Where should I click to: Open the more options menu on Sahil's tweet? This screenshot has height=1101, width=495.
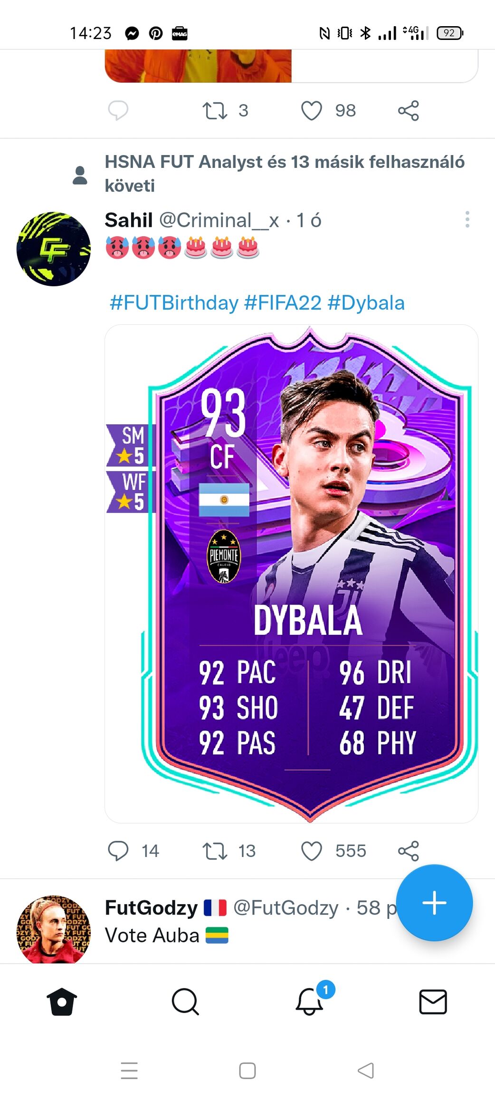pos(467,219)
